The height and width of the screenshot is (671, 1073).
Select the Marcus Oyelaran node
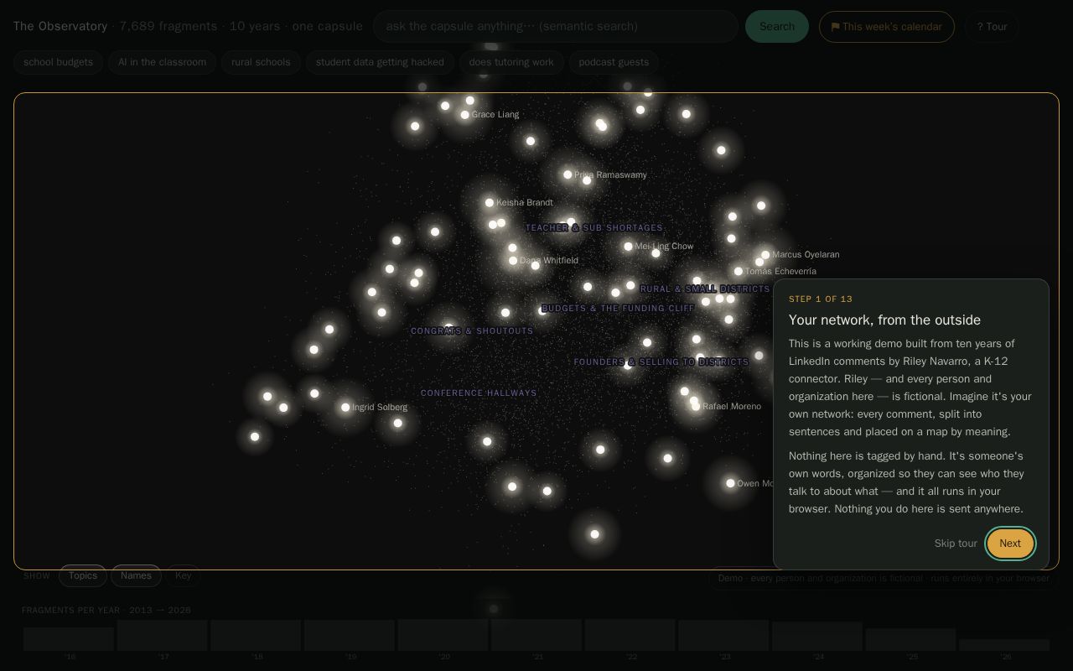coord(765,255)
